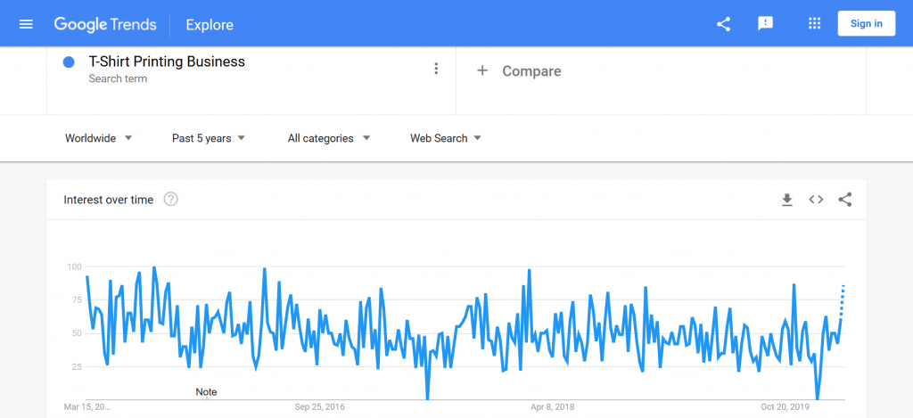
Task: Expand the All categories dropdown
Action: click(329, 138)
